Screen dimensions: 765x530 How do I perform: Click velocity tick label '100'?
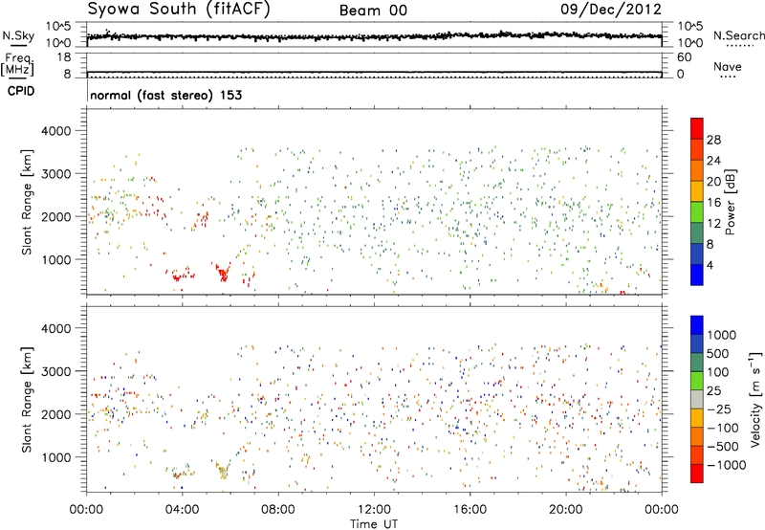point(718,372)
